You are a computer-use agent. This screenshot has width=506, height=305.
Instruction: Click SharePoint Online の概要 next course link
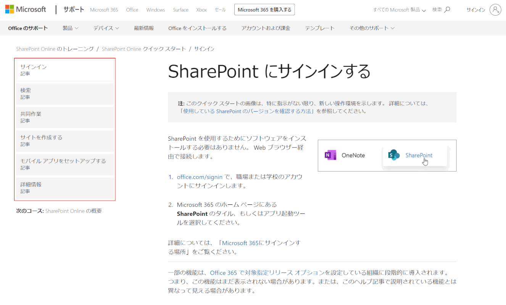(x=74, y=211)
